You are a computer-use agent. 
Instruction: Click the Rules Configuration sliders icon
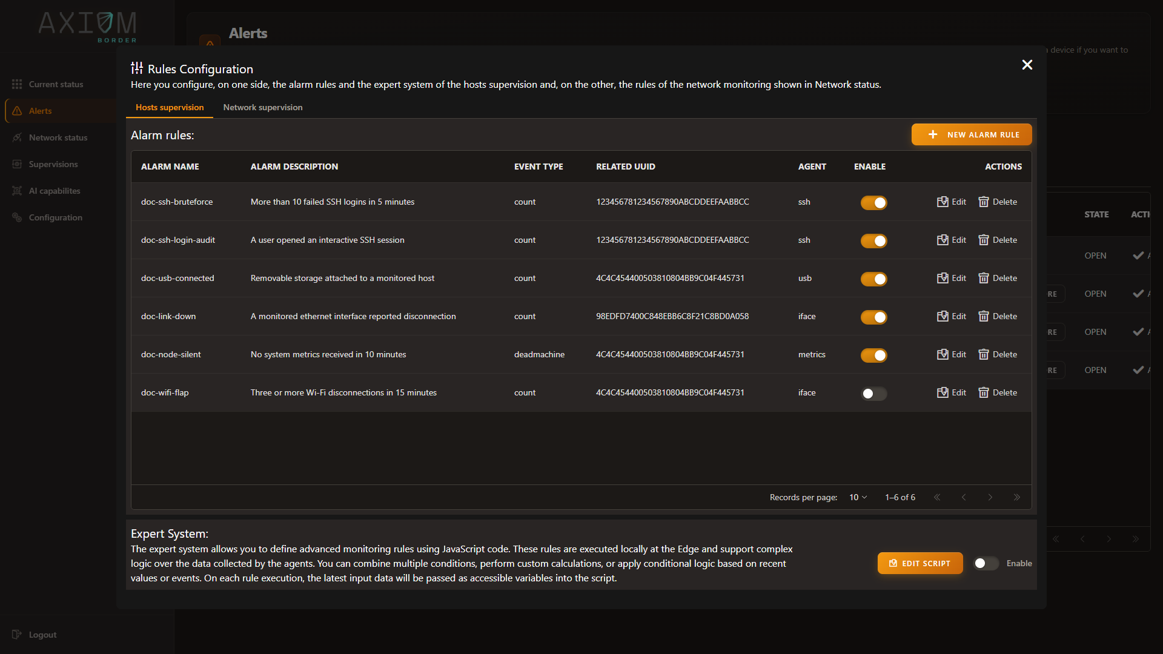click(x=137, y=68)
